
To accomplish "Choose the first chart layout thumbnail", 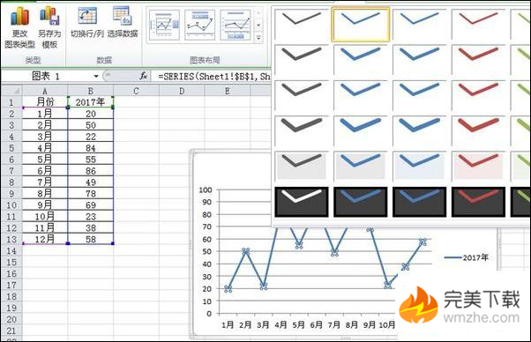I will pyautogui.click(x=165, y=25).
